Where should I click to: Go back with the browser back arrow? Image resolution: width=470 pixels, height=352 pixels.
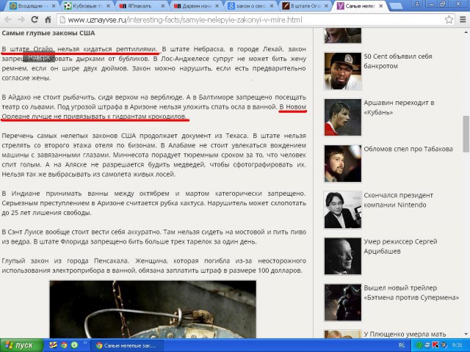(8, 20)
